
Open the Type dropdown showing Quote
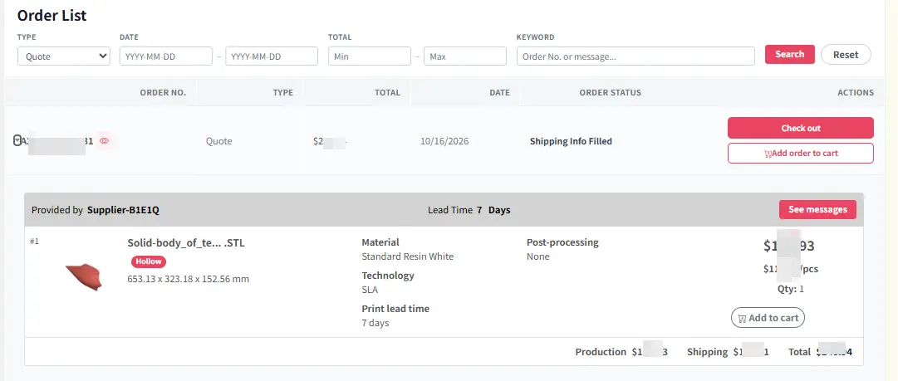pos(64,56)
